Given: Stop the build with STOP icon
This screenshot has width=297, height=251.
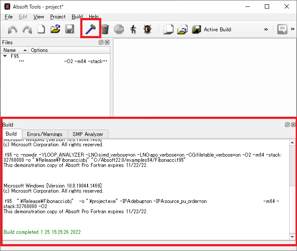Looking at the screenshot, I should click(119, 29).
